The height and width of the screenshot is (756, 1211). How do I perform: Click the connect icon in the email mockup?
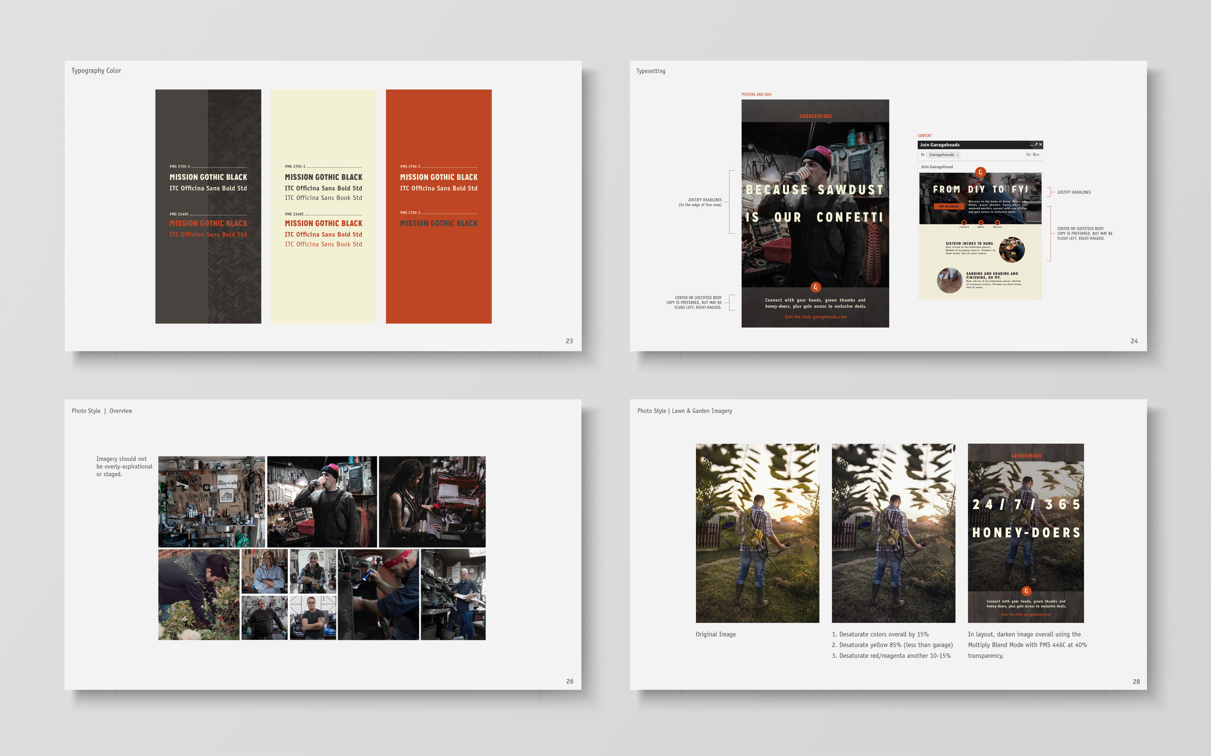point(964,223)
